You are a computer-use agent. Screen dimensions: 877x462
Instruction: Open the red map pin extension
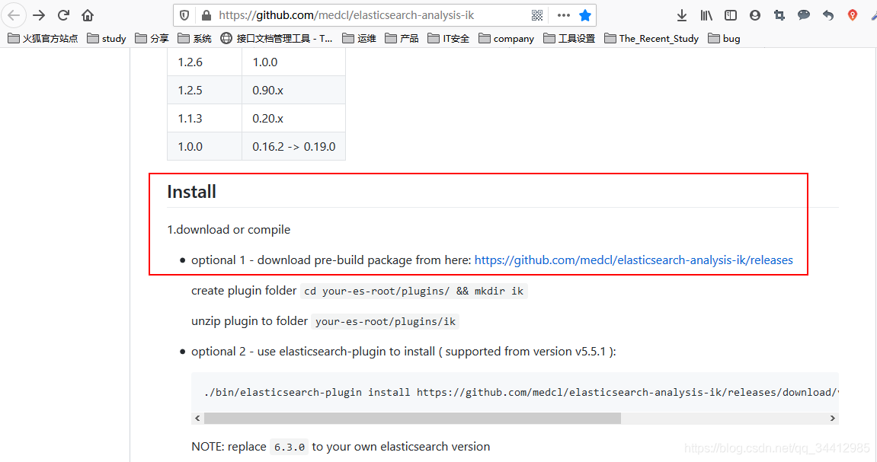pyautogui.click(x=853, y=15)
